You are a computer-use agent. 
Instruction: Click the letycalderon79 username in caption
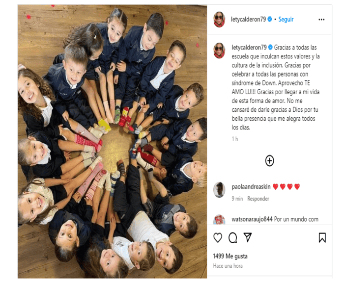[249, 47]
